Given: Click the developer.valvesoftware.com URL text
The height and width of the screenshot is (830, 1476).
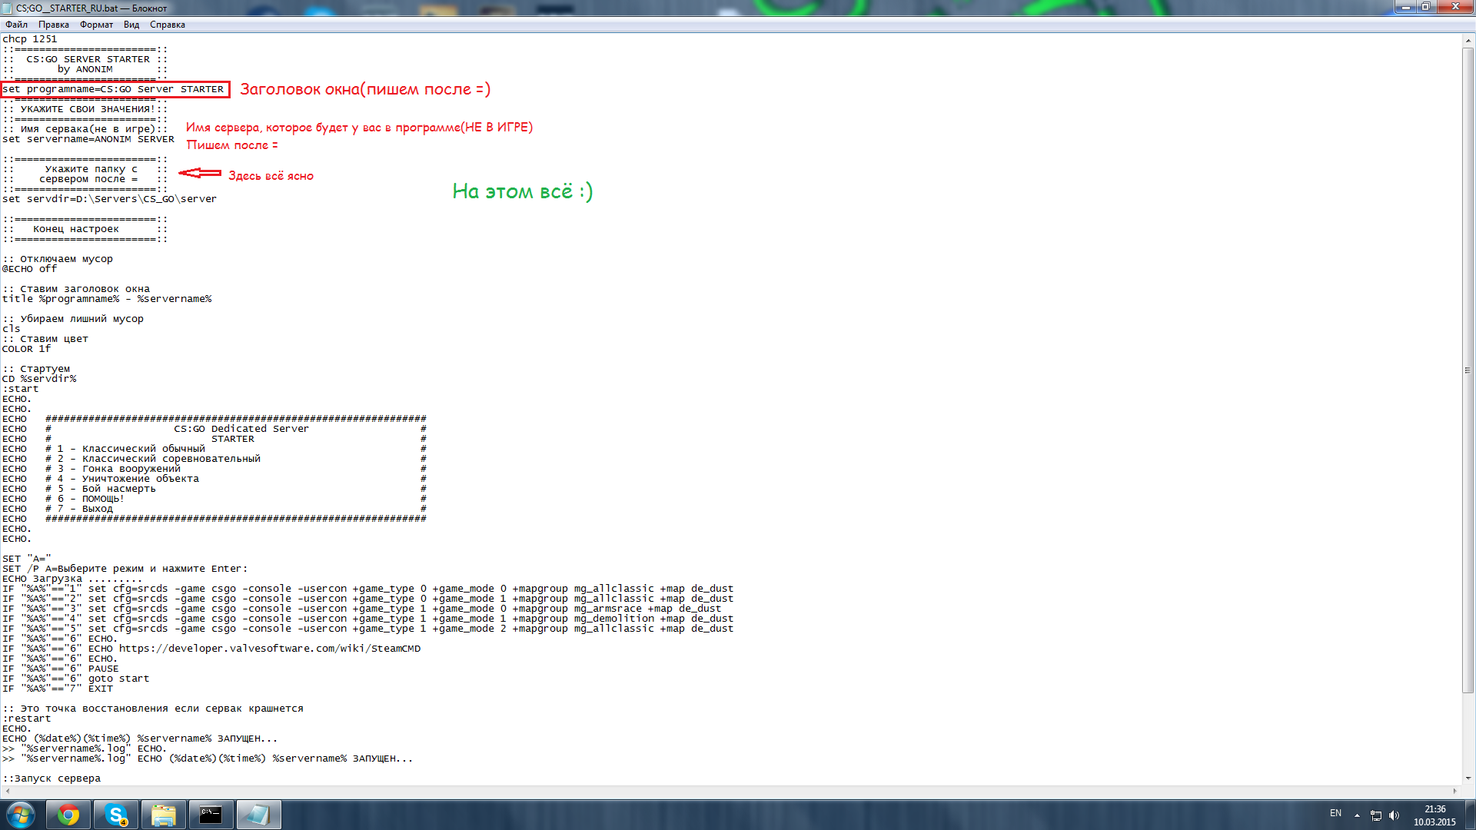Looking at the screenshot, I should [x=270, y=649].
